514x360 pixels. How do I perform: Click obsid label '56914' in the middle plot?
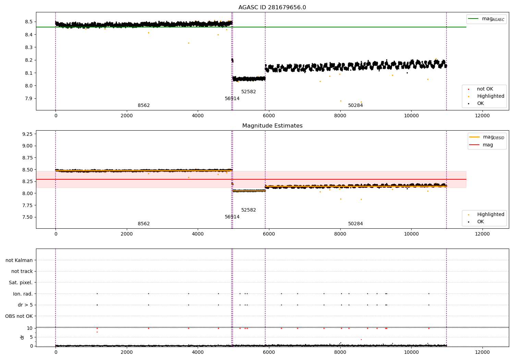232,217
